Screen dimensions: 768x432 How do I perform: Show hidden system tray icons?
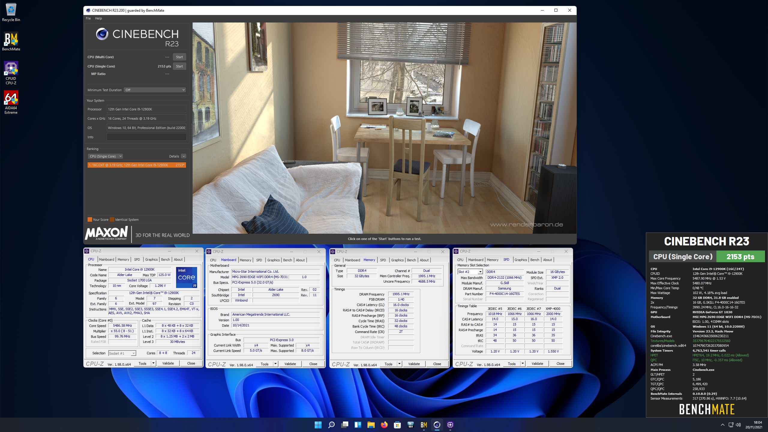pyautogui.click(x=722, y=425)
